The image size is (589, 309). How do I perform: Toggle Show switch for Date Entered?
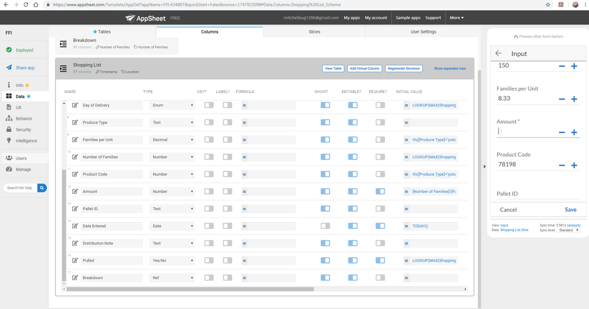325,226
